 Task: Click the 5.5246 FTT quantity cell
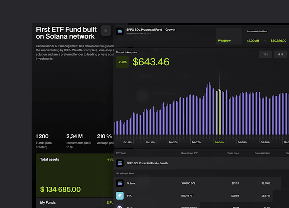187,196
